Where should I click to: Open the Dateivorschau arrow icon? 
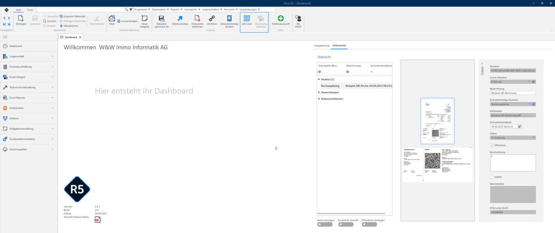pyautogui.click(x=180, y=18)
